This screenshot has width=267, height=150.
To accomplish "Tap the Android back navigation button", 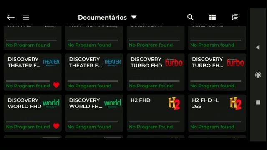I will [x=258, y=47].
